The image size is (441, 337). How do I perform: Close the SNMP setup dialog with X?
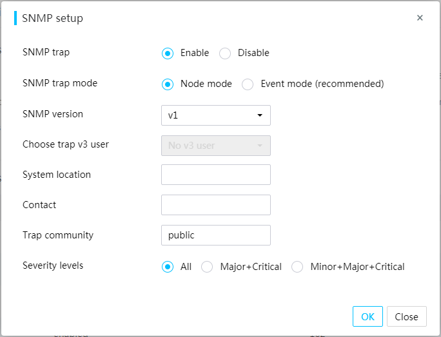420,17
